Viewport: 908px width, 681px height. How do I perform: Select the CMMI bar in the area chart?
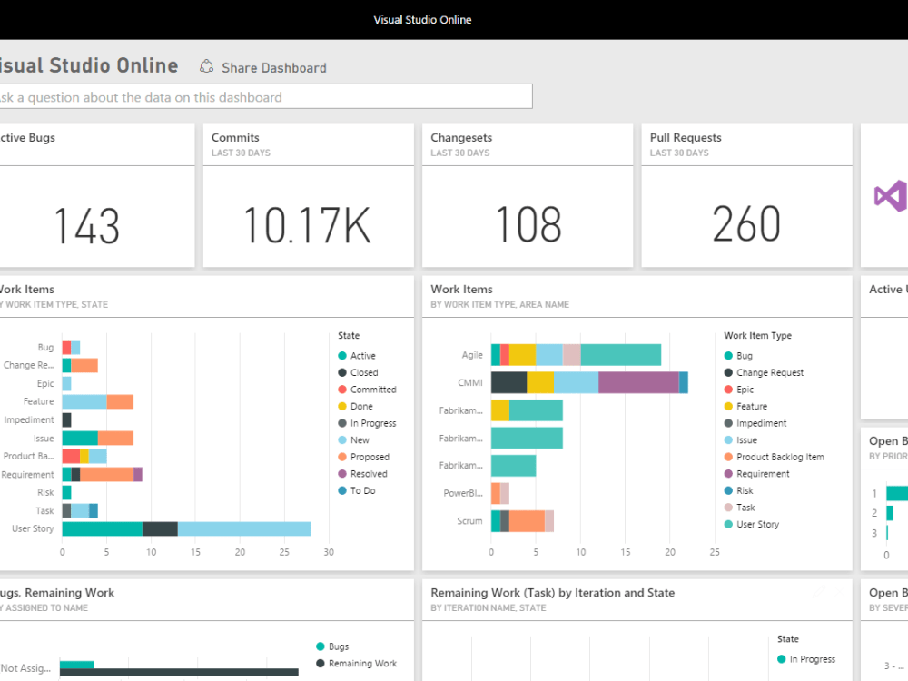588,382
